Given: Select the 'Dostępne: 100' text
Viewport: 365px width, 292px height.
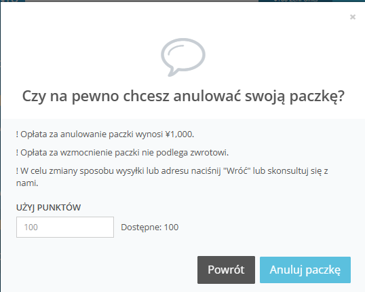Looking at the screenshot, I should [x=150, y=227].
